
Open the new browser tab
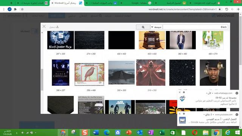(11, 3)
